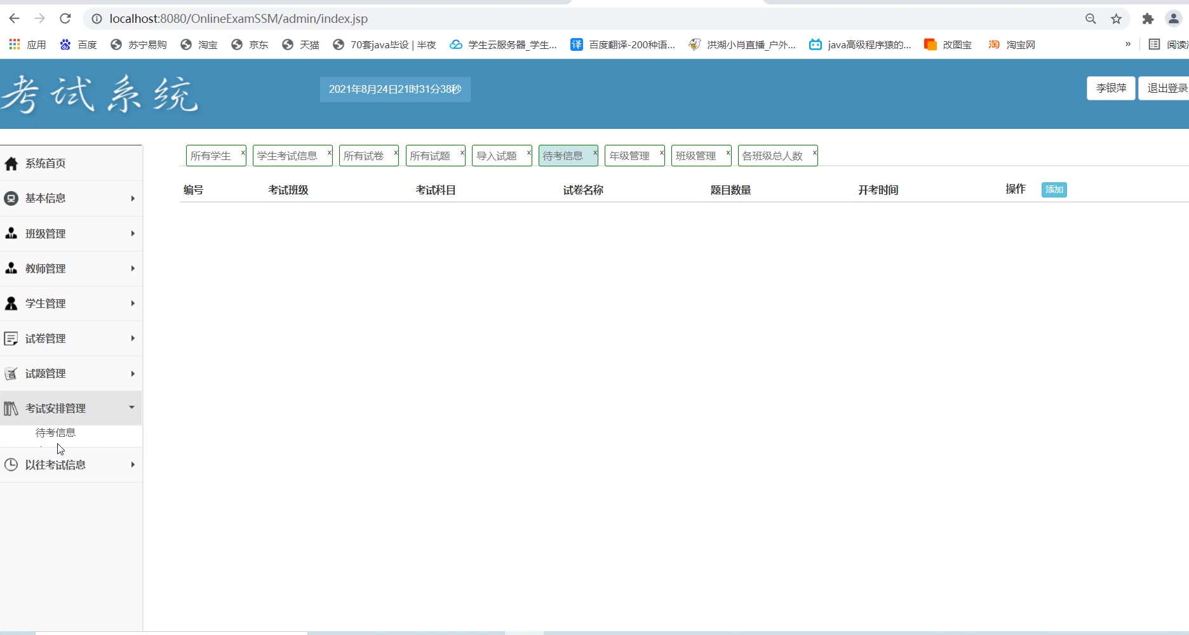The height and width of the screenshot is (635, 1189).
Task: Open the 天猫 bookmark
Action: tap(300, 44)
